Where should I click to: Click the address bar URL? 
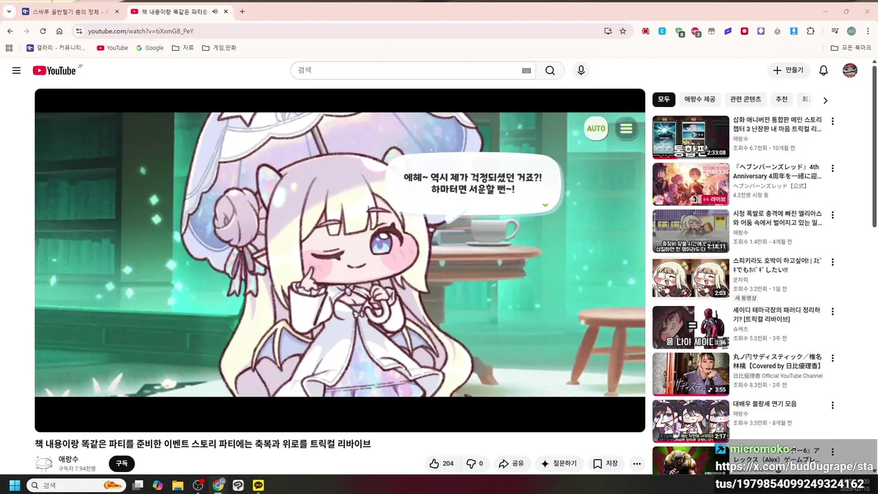point(141,31)
